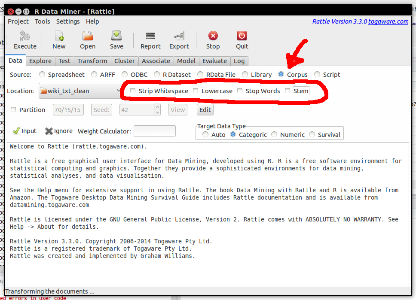Click the Report toolbar icon
416x300 pixels.
pos(150,36)
